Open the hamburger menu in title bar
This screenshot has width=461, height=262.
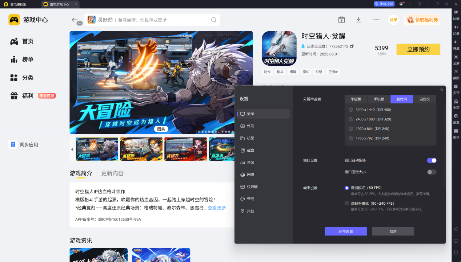click(410, 4)
